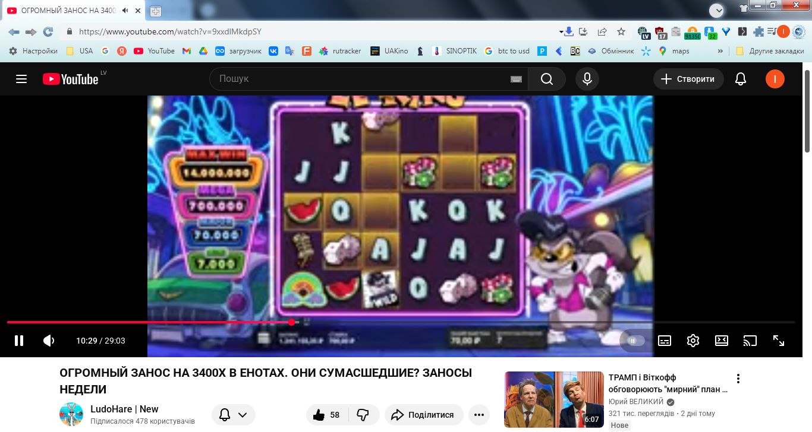Enter full screen mode
Image resolution: width=812 pixels, height=432 pixels.
coord(779,341)
